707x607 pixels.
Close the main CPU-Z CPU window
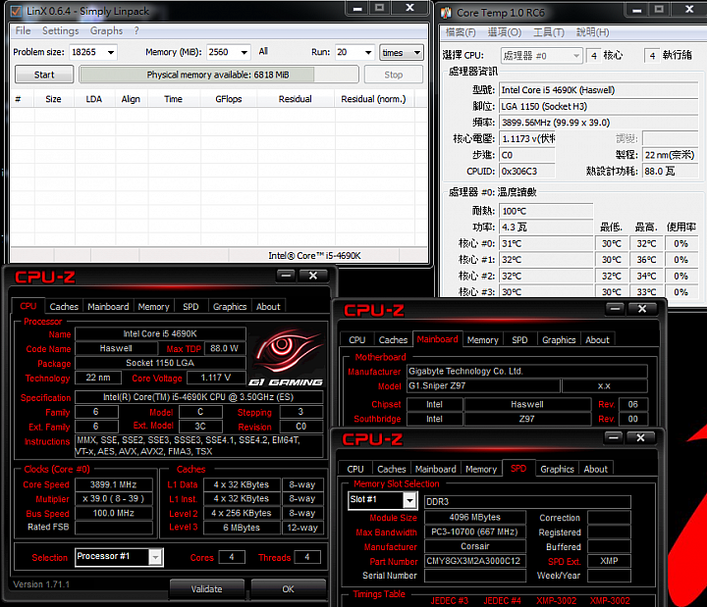pos(313,276)
